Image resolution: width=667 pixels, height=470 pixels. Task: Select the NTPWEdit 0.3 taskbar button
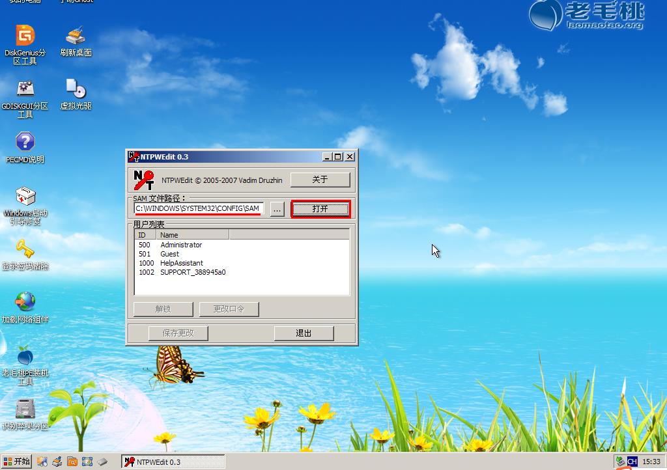[x=173, y=462]
